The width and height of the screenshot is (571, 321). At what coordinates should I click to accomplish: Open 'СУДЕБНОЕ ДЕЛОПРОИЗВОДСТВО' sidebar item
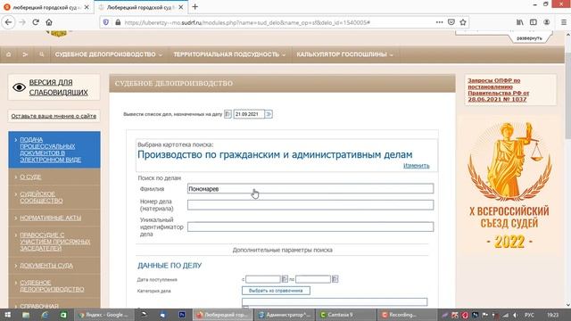pyautogui.click(x=52, y=285)
